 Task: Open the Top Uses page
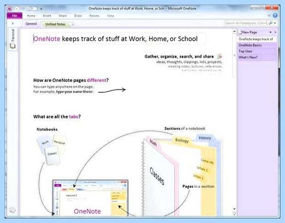pyautogui.click(x=257, y=51)
